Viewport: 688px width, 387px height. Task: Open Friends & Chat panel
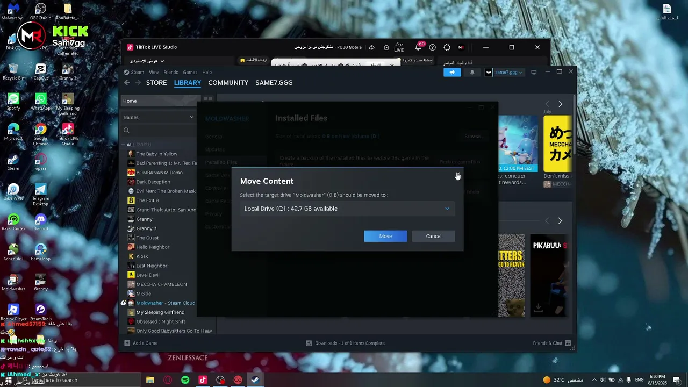pyautogui.click(x=551, y=343)
